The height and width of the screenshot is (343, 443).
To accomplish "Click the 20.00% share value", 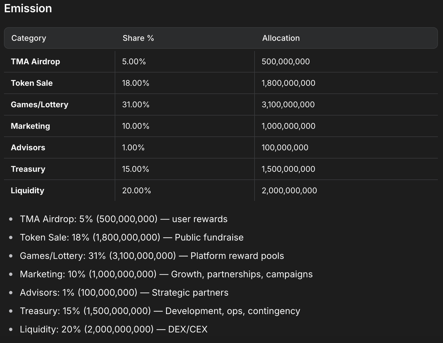I will (x=137, y=190).
